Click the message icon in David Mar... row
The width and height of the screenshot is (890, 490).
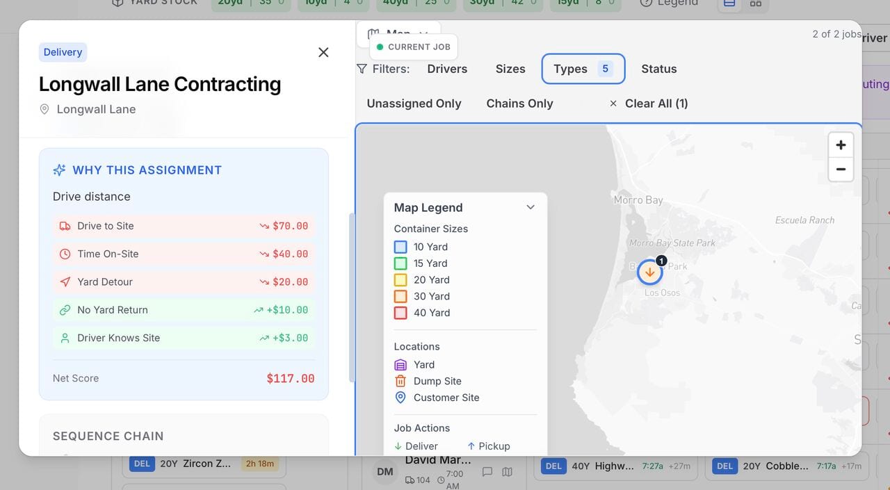487,472
